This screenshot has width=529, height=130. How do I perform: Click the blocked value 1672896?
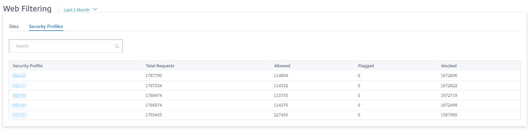click(x=449, y=76)
